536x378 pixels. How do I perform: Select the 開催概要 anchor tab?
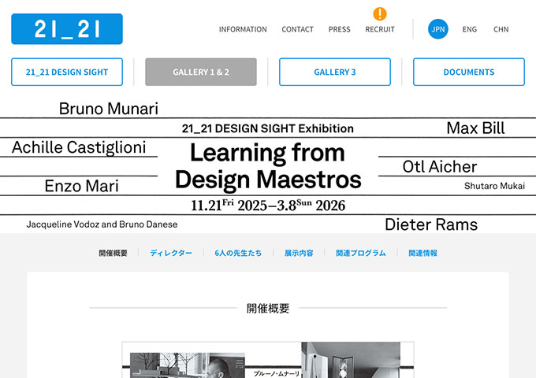[114, 253]
